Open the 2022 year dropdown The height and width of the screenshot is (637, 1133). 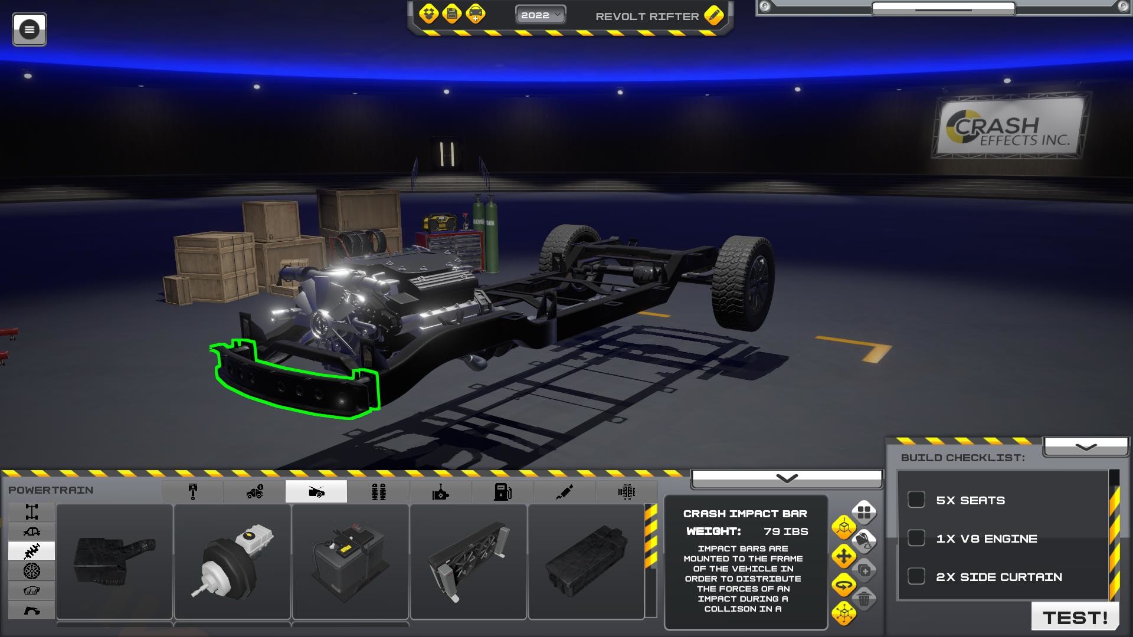[540, 15]
